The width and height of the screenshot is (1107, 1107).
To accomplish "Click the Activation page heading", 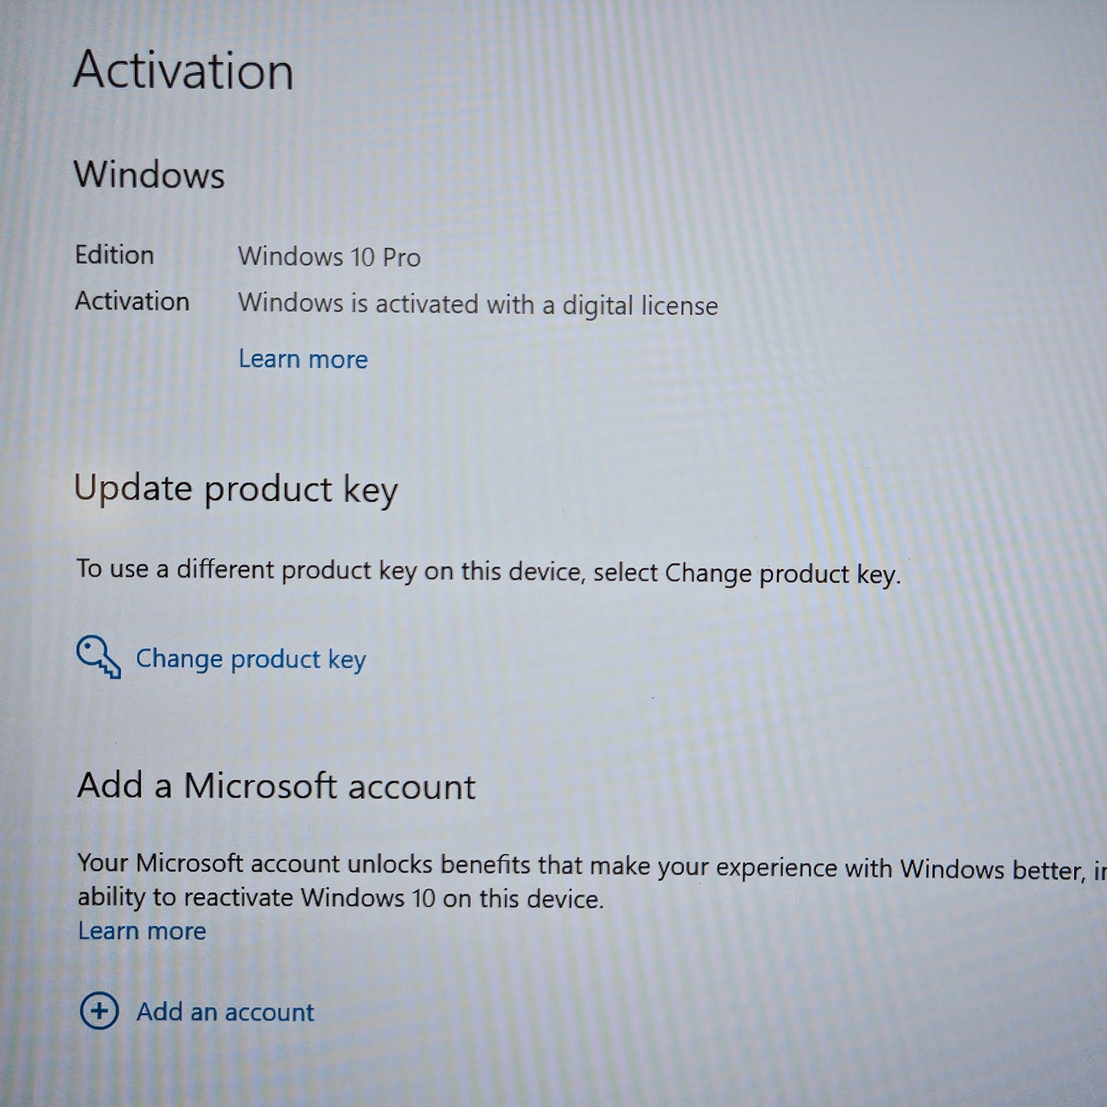I will coord(184,70).
